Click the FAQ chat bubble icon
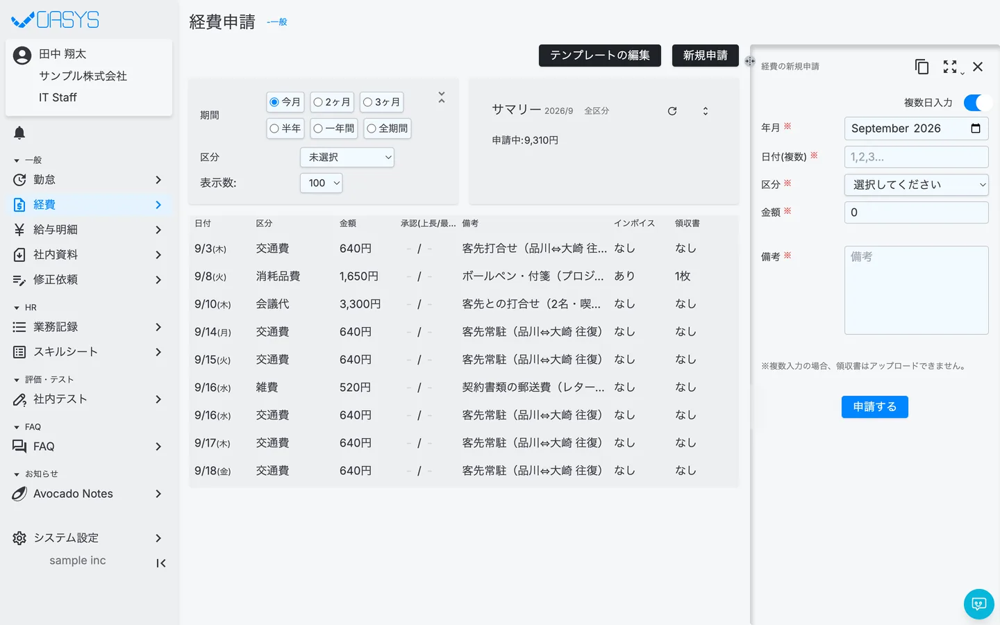 point(19,447)
